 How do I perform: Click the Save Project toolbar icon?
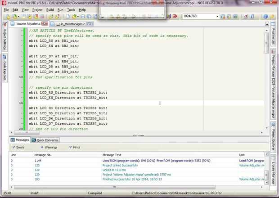[23, 16]
